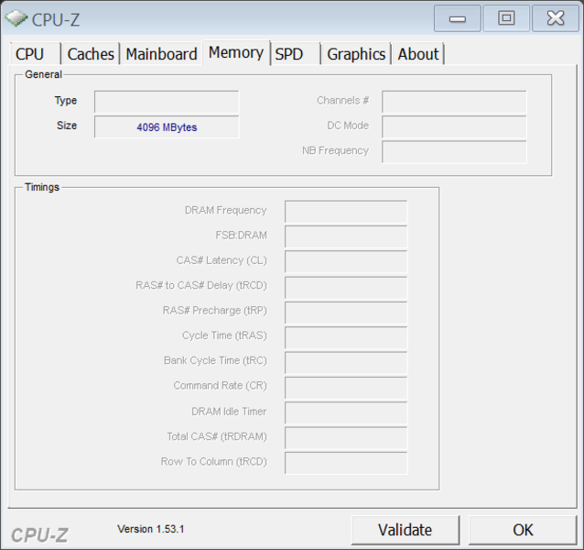Click the "FSB:DRAM" label
This screenshot has width=584, height=550.
click(241, 236)
